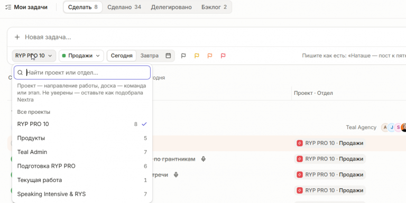Click the My Tasks list icon
The width and height of the screenshot is (406, 203).
pos(8,7)
